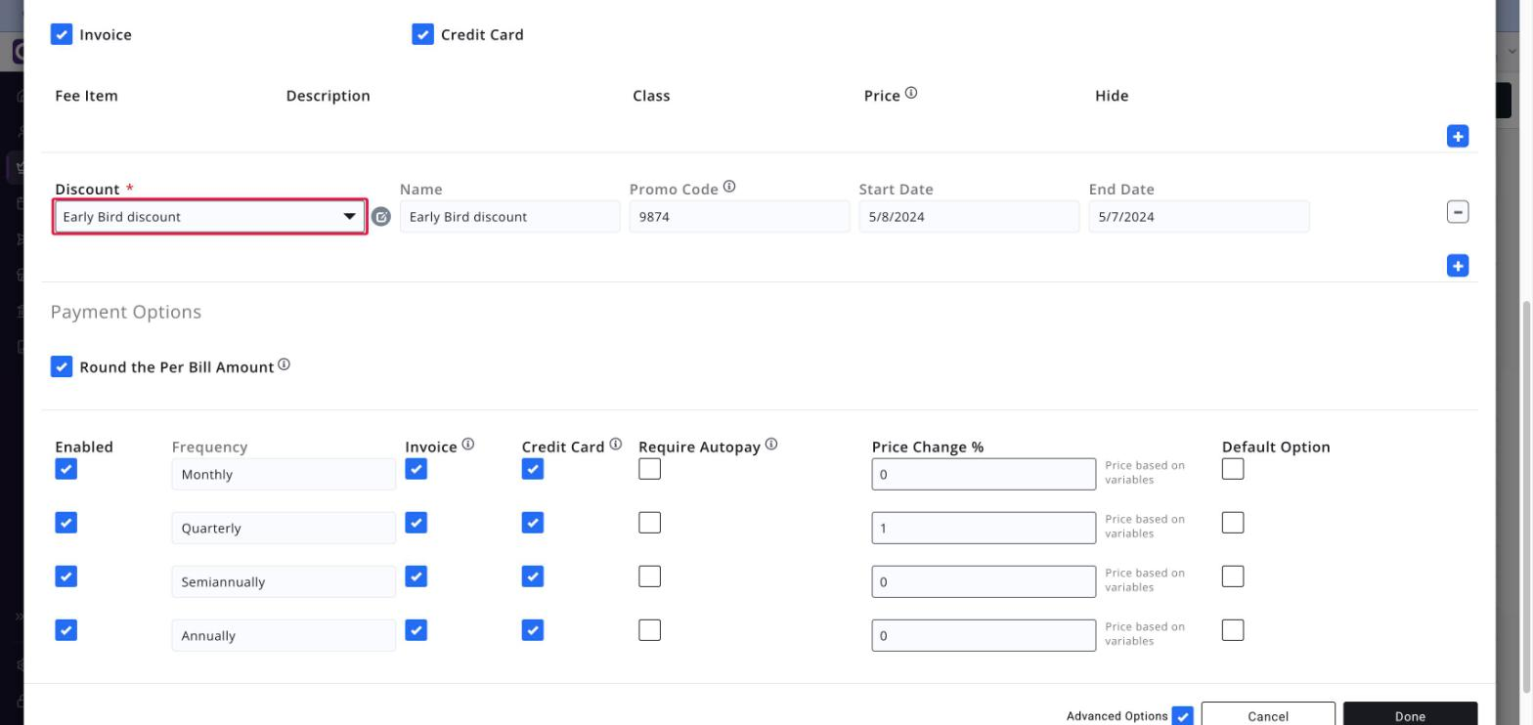Click the Monthly frequency field
This screenshot has height=725, width=1533.
(284, 474)
